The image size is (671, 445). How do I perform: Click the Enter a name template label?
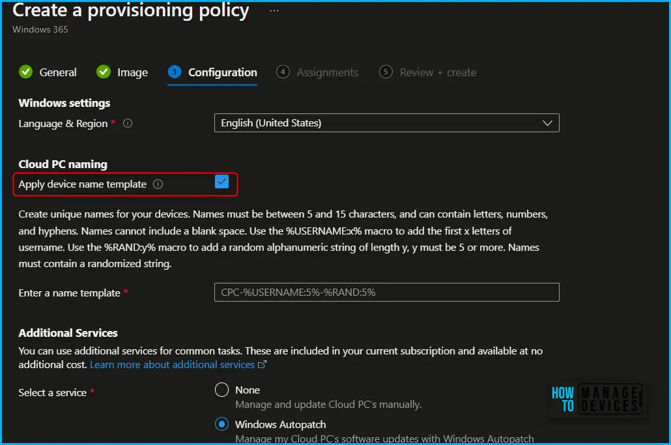point(69,293)
